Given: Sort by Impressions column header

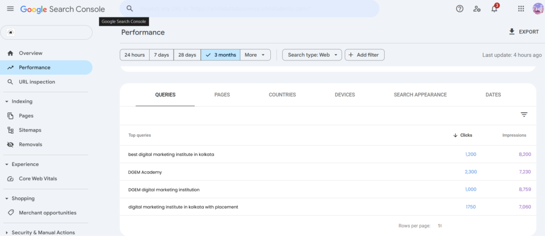Looking at the screenshot, I should coord(514,135).
